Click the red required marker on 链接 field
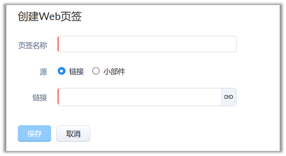This screenshot has height=156, width=286. click(58, 97)
